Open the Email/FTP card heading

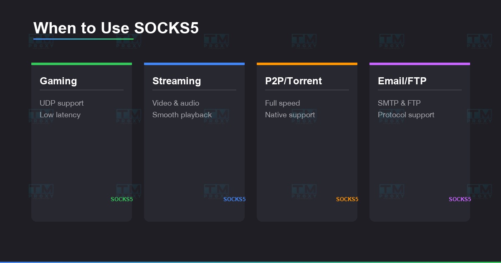pos(402,81)
